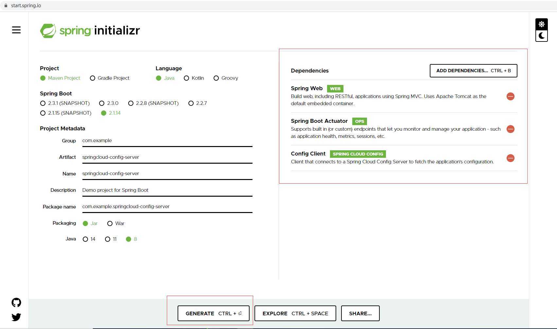Click the WEB tag on Spring Web
The image size is (557, 329).
pos(335,89)
